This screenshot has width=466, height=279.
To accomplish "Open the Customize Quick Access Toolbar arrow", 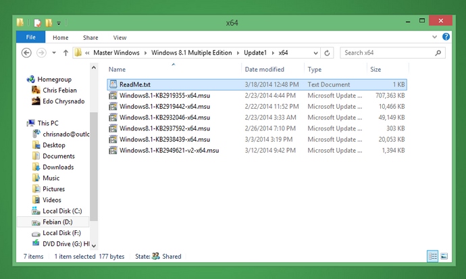I will (x=59, y=23).
